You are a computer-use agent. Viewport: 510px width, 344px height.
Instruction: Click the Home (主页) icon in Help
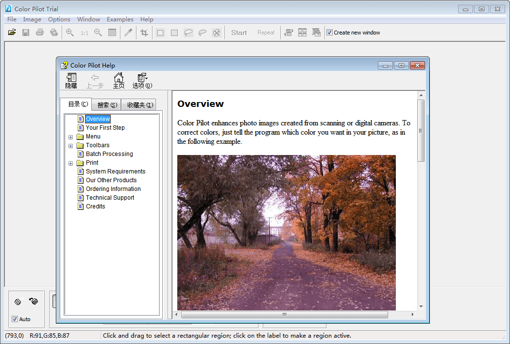coord(119,81)
